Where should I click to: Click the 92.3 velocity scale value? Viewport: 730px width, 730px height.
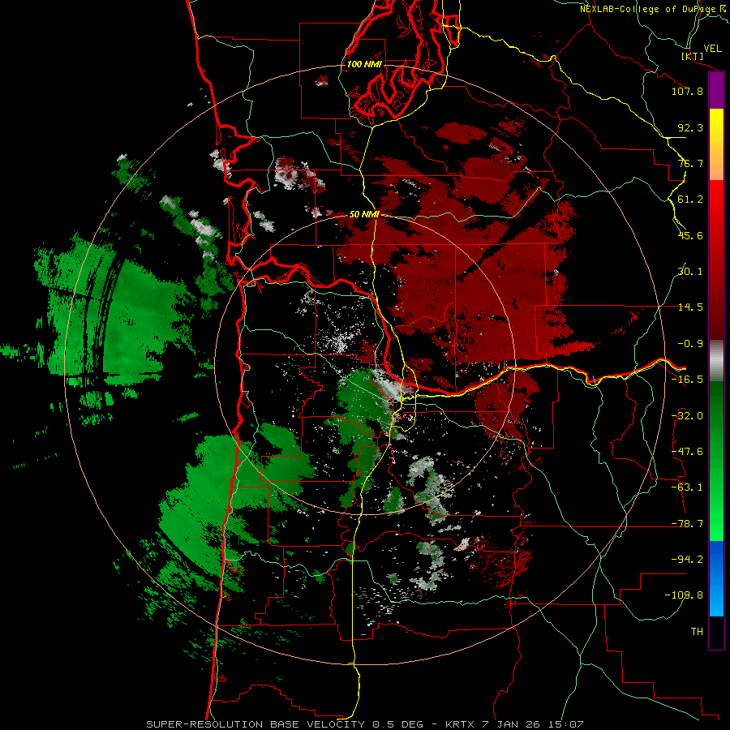coord(690,127)
